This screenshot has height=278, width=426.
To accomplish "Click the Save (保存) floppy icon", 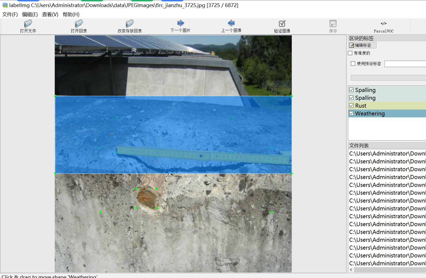I will (x=333, y=24).
